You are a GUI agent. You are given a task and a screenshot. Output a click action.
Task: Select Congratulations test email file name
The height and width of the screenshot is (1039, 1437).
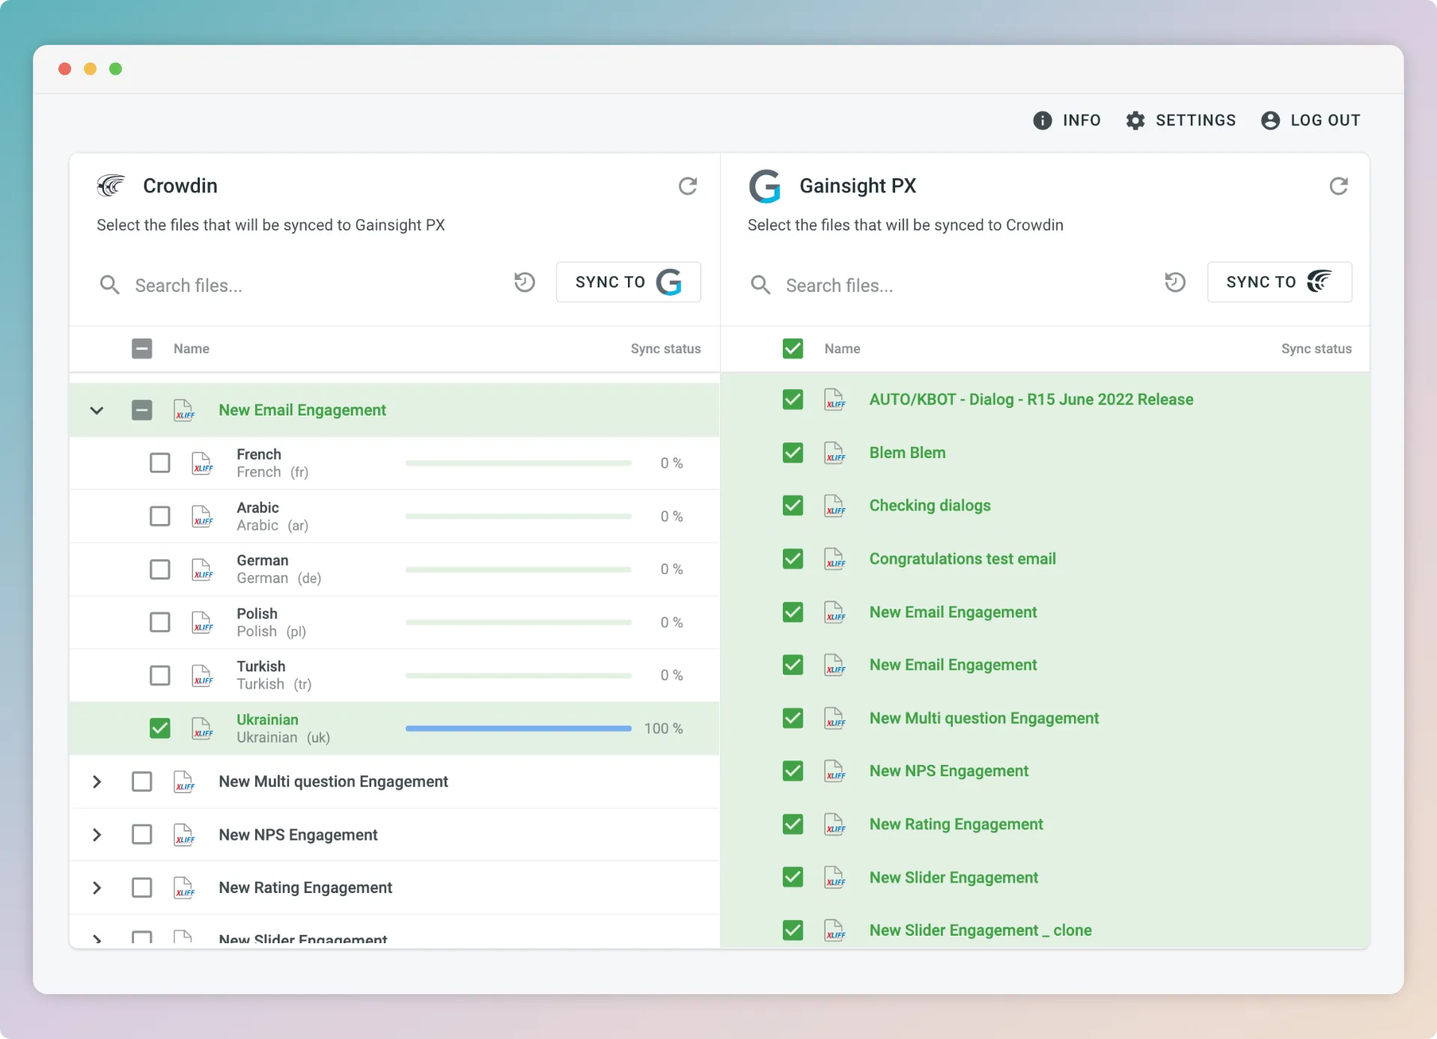point(962,559)
